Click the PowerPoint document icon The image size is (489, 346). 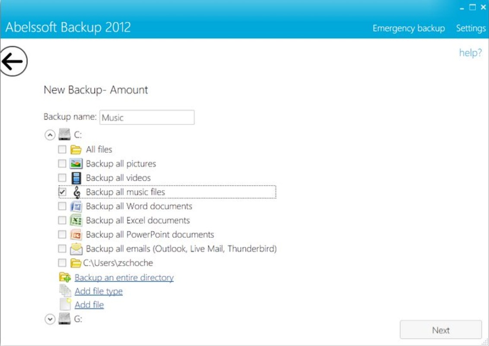(76, 234)
